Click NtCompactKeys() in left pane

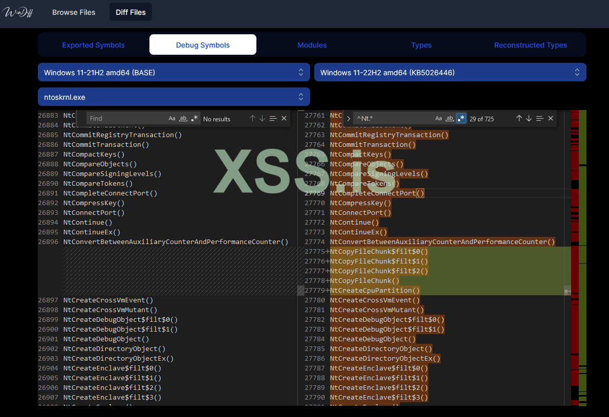point(94,155)
